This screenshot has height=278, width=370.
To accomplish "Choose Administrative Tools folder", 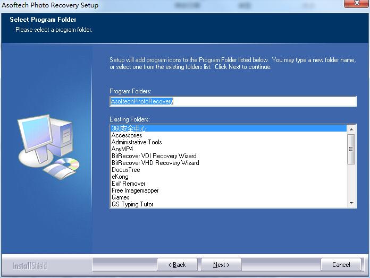I will (x=229, y=142).
